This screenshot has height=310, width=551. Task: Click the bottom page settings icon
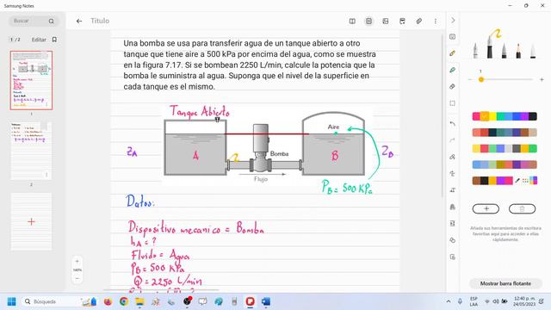point(453,257)
